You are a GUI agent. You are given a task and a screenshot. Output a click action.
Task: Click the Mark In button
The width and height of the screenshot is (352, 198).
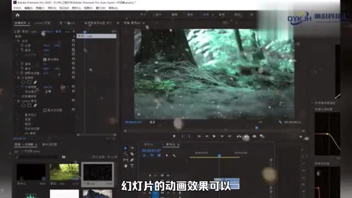(x=182, y=136)
